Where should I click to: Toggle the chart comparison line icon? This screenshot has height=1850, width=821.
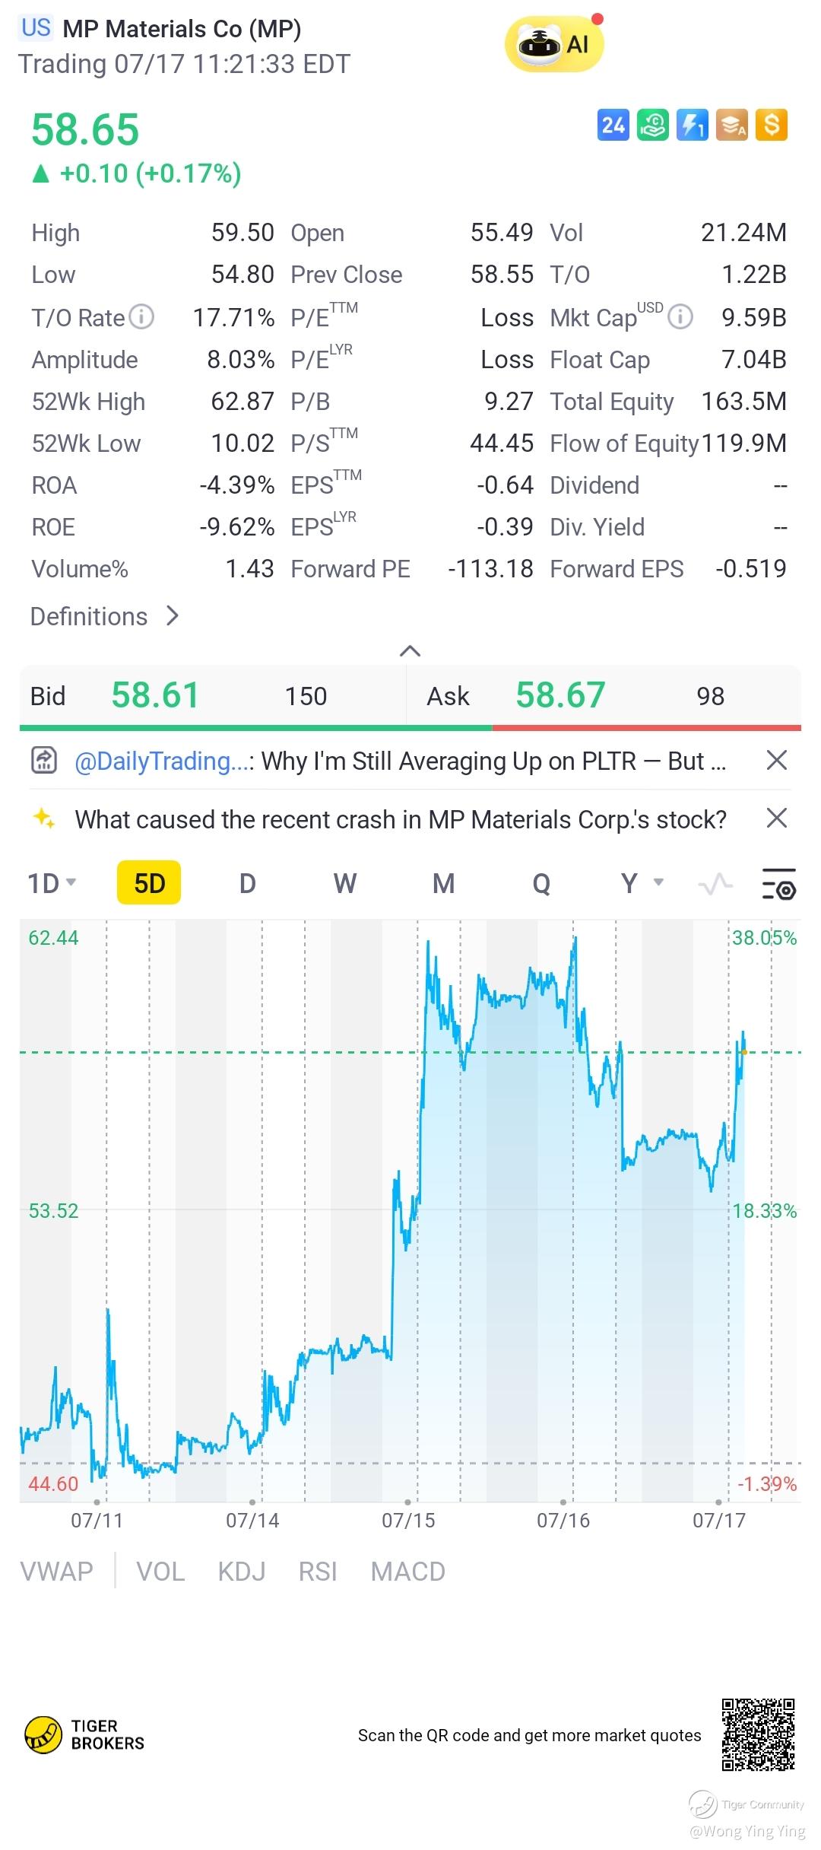[x=715, y=884]
